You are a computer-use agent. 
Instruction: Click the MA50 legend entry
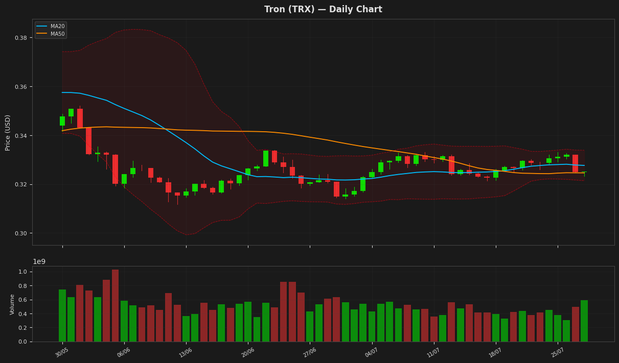pos(51,34)
